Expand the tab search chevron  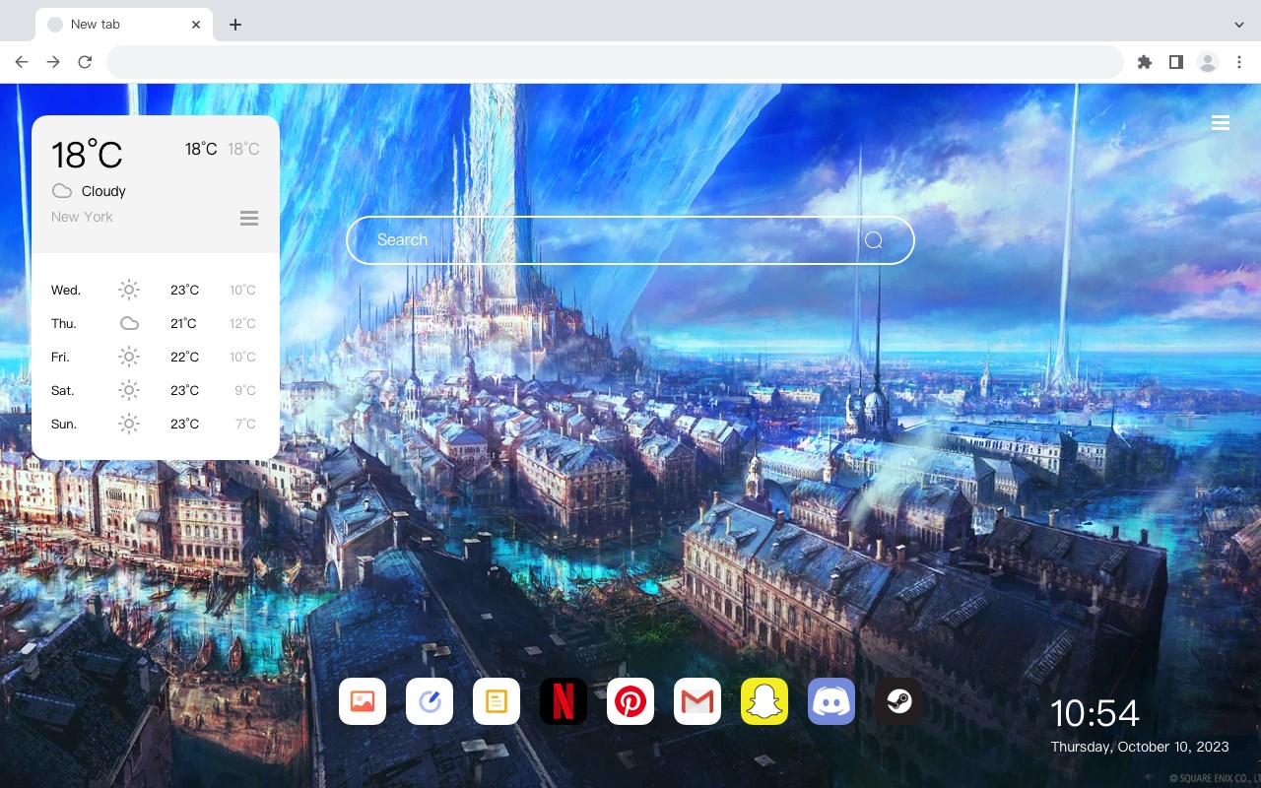(1239, 24)
